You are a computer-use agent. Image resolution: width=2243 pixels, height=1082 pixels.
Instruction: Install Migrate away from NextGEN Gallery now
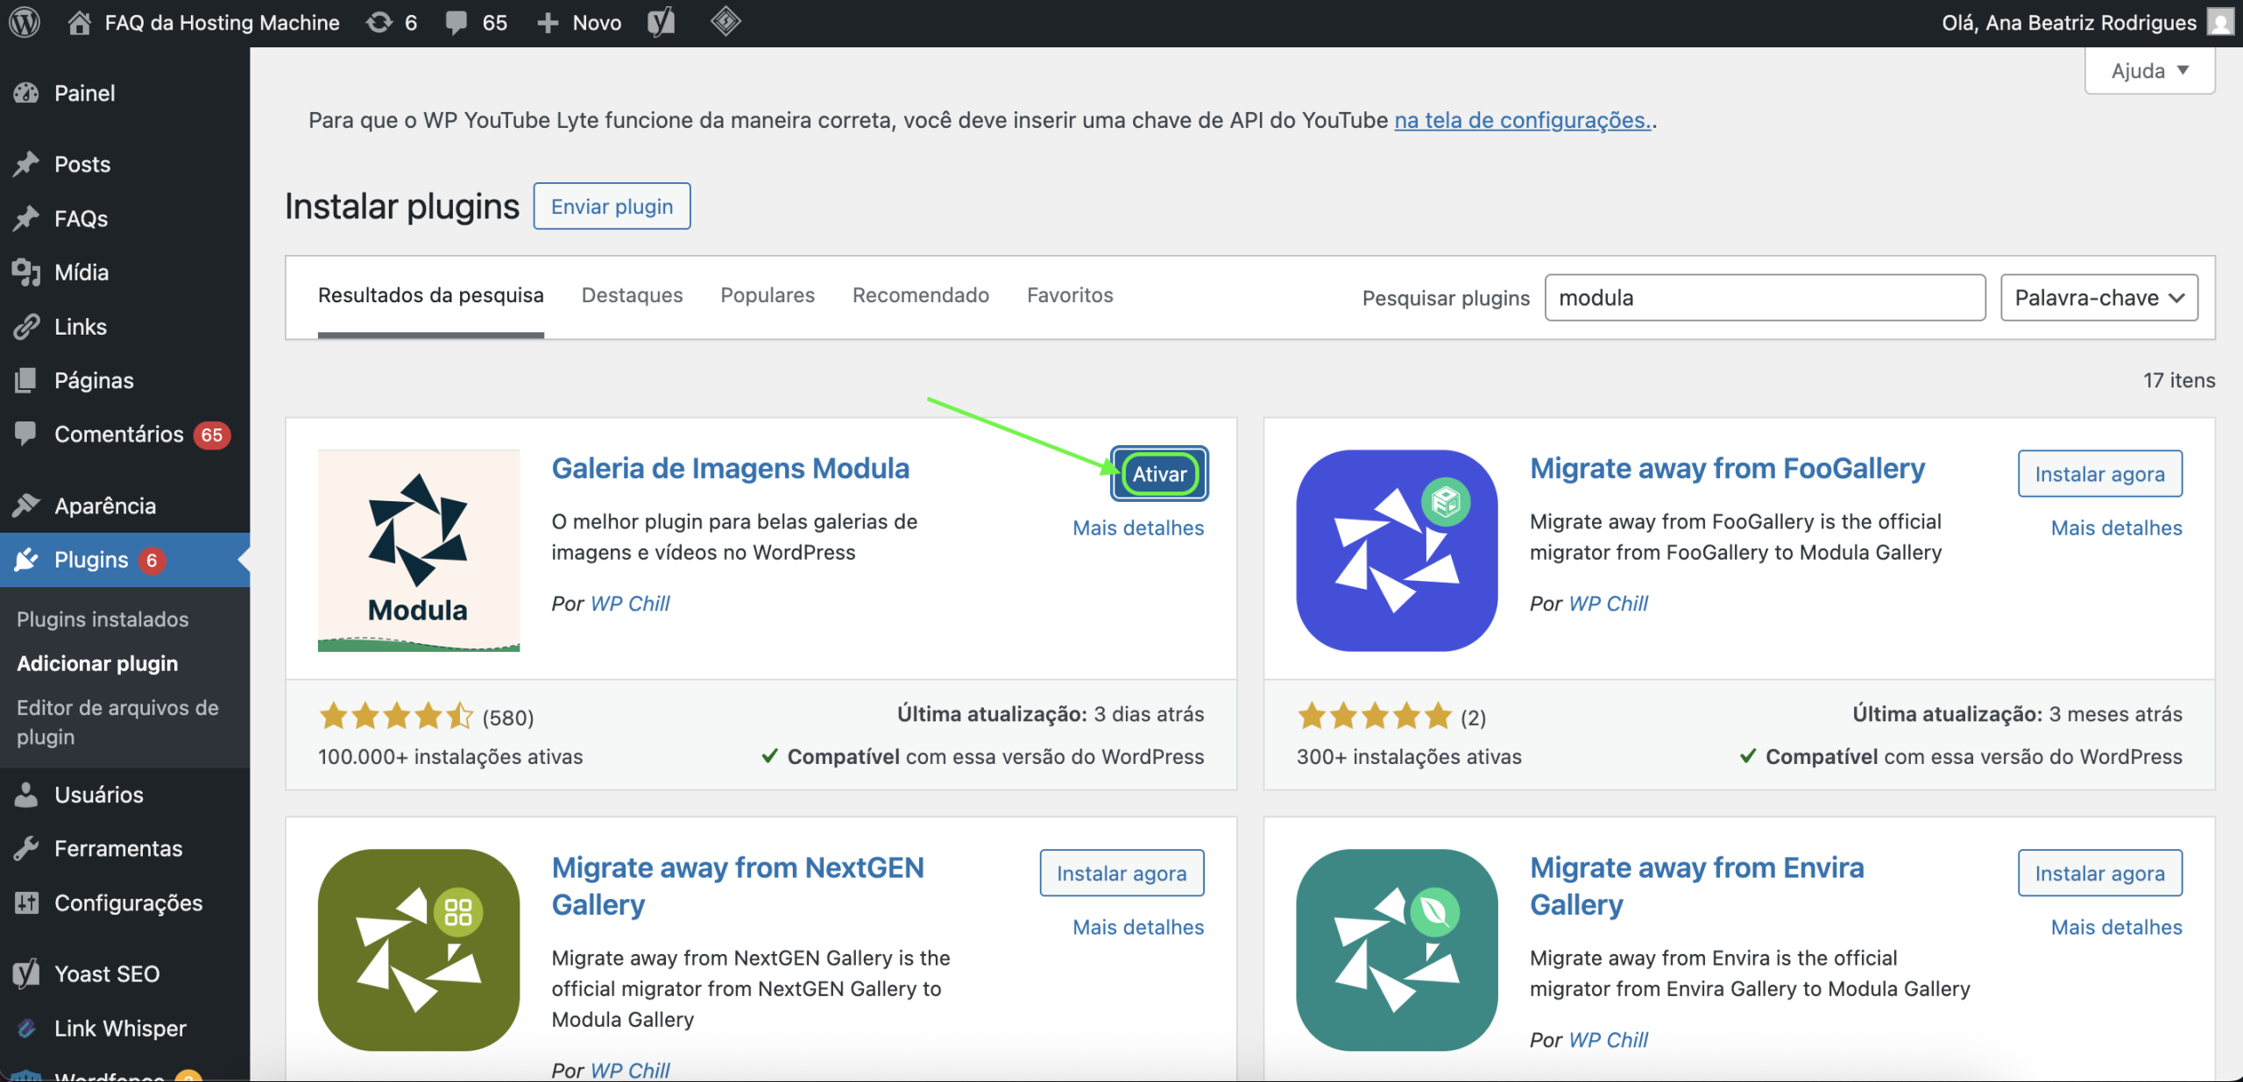pos(1121,873)
